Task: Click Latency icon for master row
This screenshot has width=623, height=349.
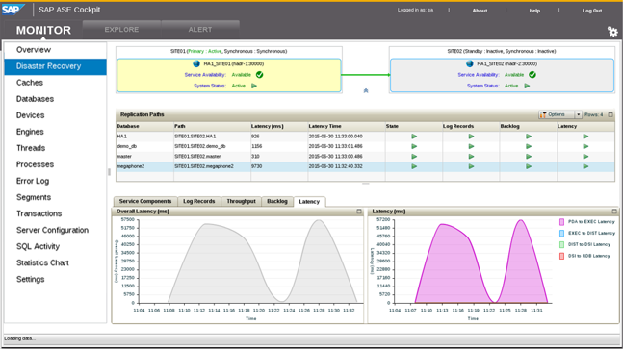Action: (x=585, y=157)
